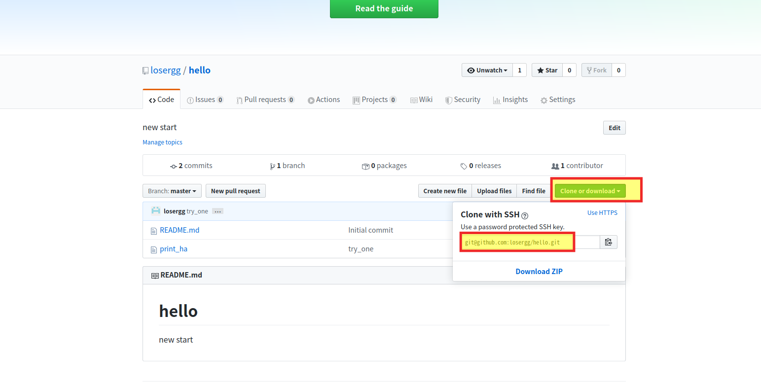761x384 pixels.
Task: Open try_one message in latest commit bar
Action: (x=197, y=211)
